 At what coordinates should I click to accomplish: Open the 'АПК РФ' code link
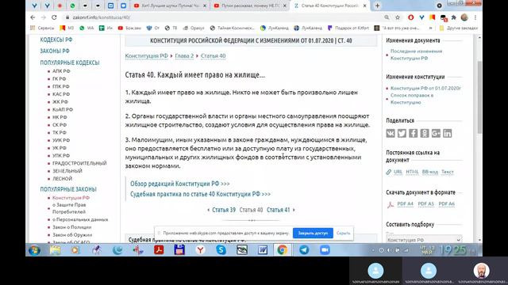coord(61,71)
